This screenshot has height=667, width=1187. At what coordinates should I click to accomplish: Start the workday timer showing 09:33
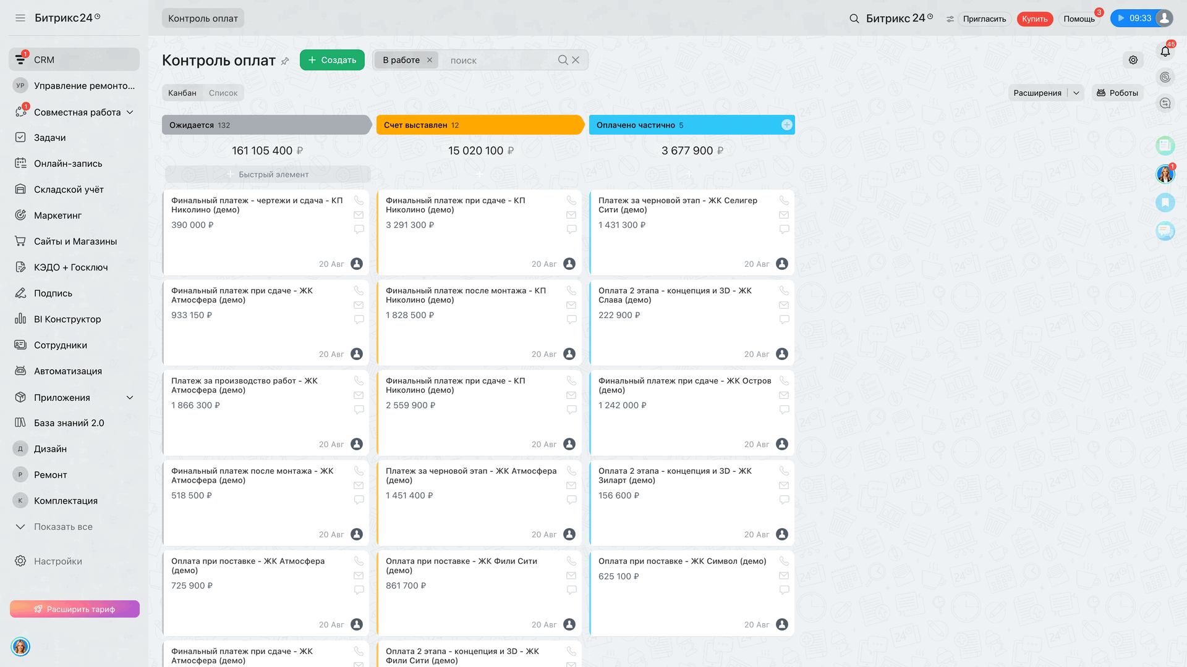tap(1135, 19)
